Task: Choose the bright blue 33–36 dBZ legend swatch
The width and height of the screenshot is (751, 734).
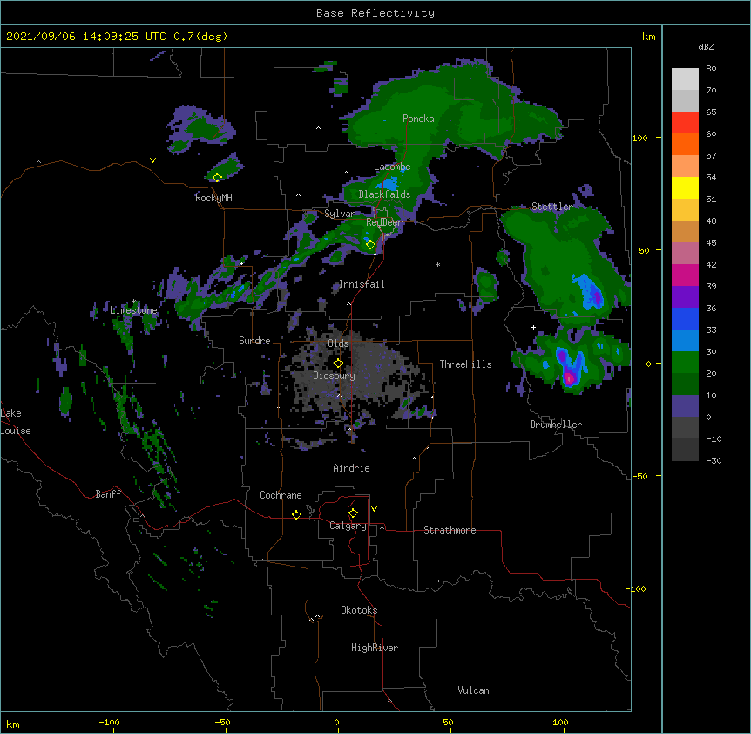Action: pos(685,318)
